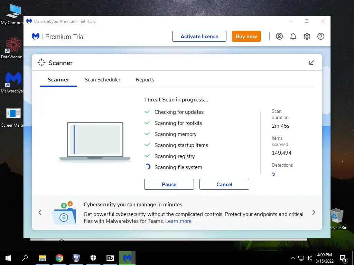Open the monitor app icon in taskbar

click(76, 258)
